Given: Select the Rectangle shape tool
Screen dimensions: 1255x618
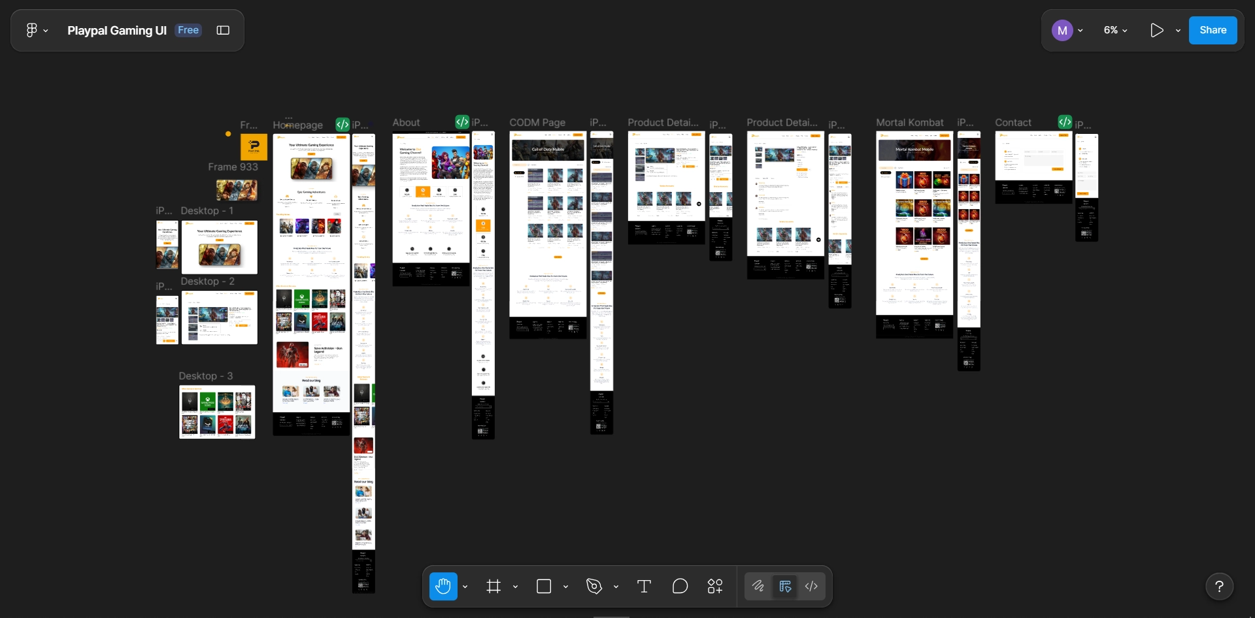Looking at the screenshot, I should [544, 586].
